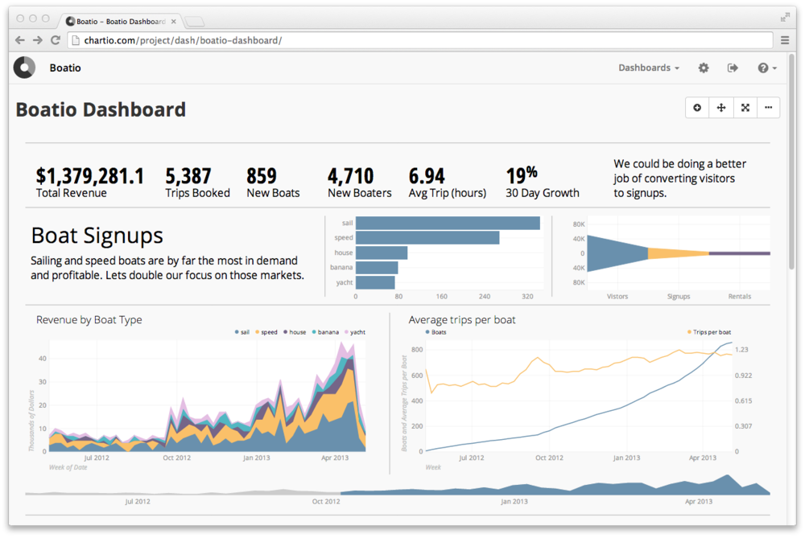The width and height of the screenshot is (805, 538).
Task: Click the page document icon in address bar
Action: (x=76, y=40)
